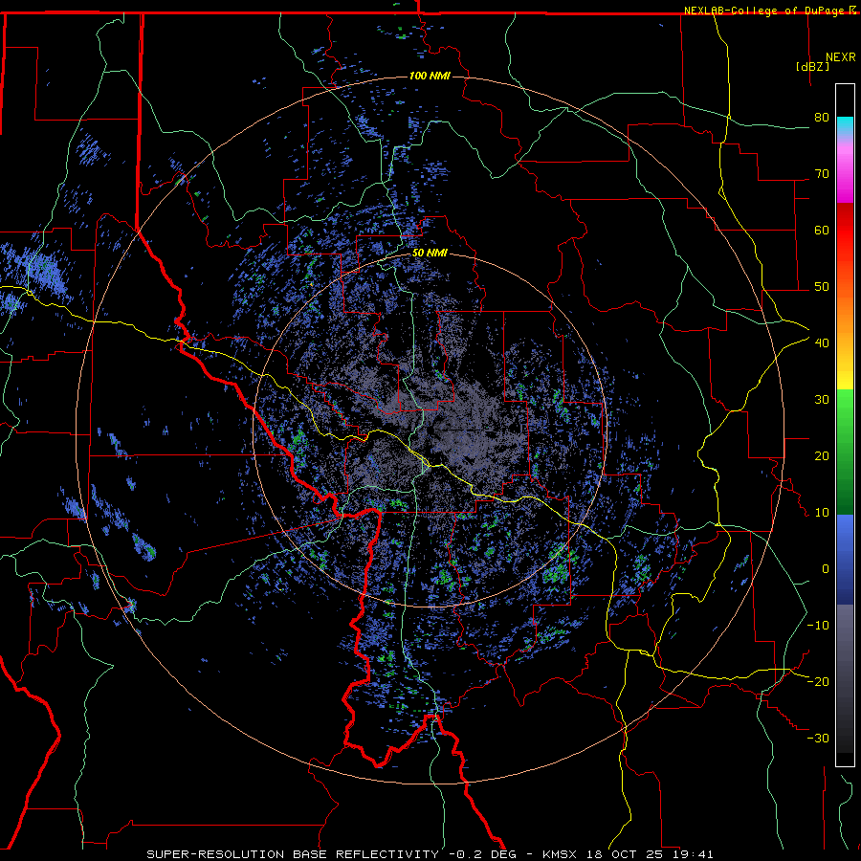Select the 50 value on dBZ scale
Screen dimensions: 861x861
coord(822,287)
